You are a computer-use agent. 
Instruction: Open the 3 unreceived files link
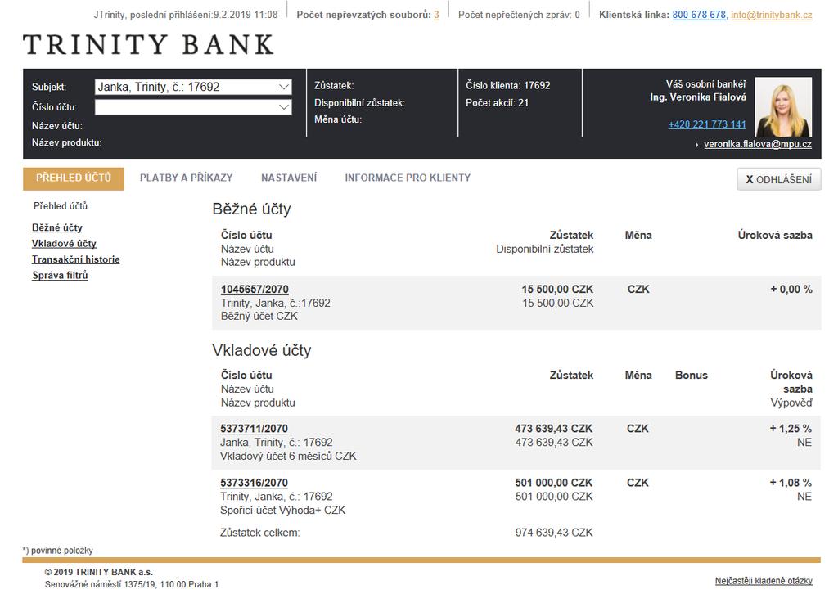tap(436, 15)
